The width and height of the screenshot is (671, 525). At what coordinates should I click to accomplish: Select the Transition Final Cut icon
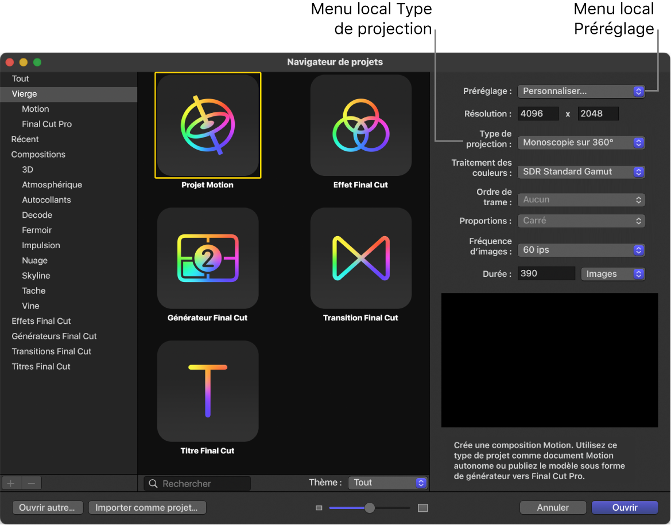pos(360,258)
